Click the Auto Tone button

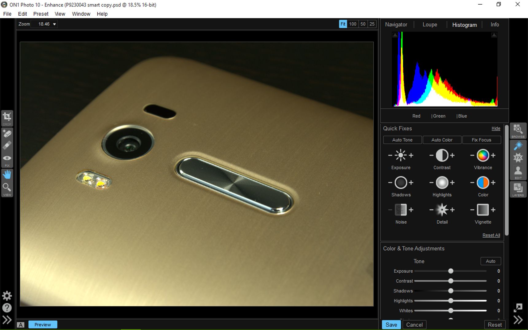[402, 140]
